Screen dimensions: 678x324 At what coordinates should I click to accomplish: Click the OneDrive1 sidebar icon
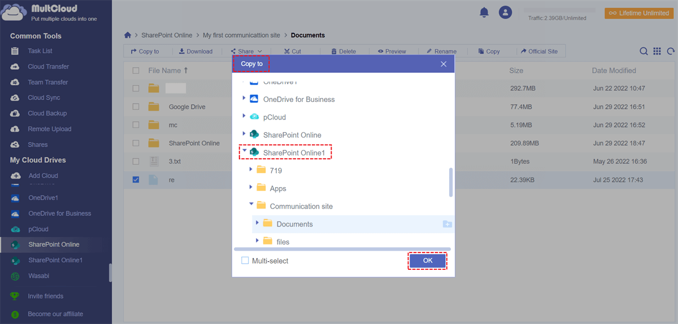(16, 198)
